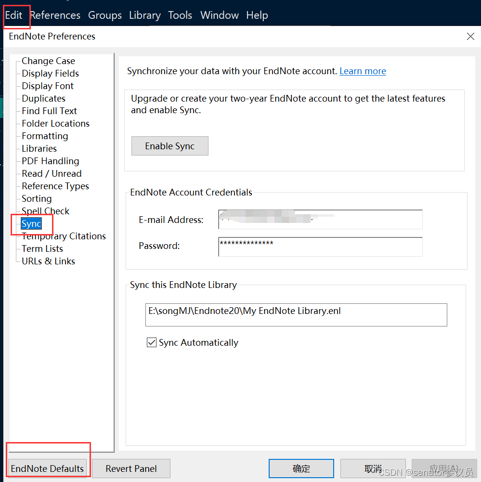Select Duplicates preference

[44, 98]
